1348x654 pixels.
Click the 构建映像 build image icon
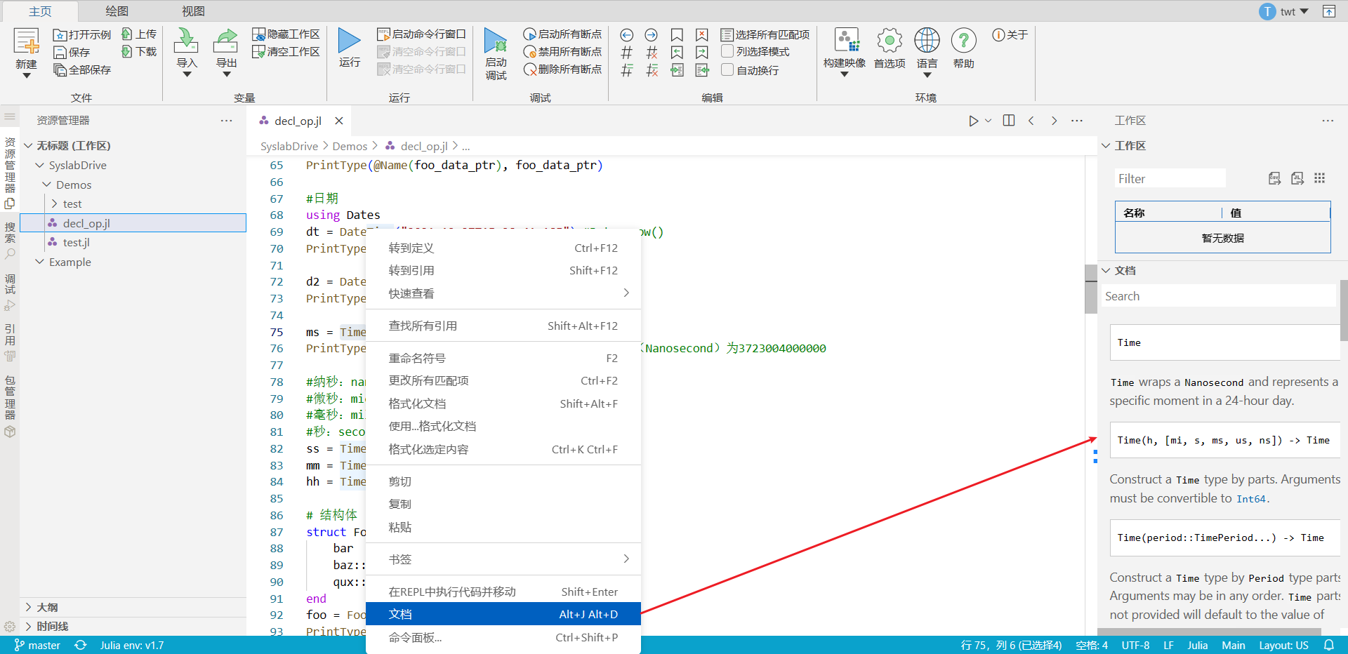tap(845, 40)
